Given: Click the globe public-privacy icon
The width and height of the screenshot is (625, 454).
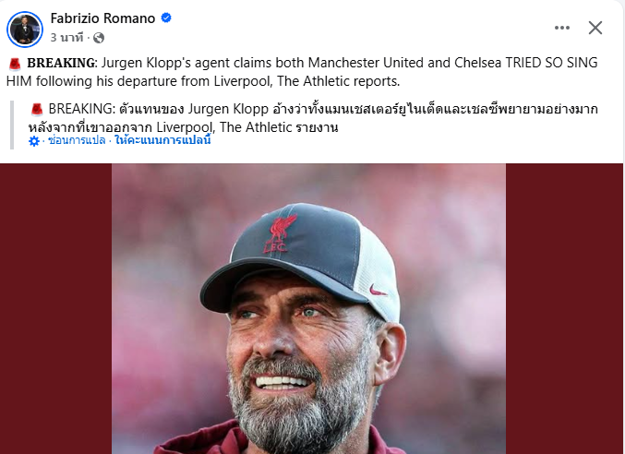Looking at the screenshot, I should pyautogui.click(x=99, y=38).
